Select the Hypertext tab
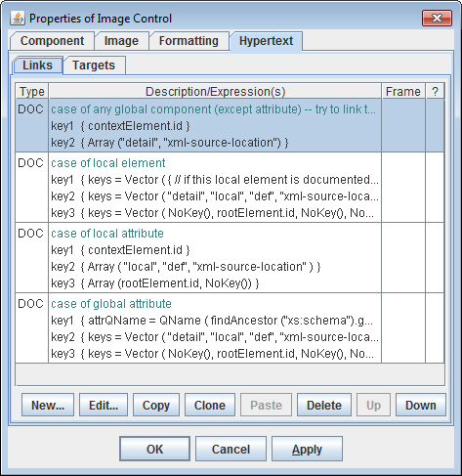The width and height of the screenshot is (462, 476). pyautogui.click(x=266, y=41)
